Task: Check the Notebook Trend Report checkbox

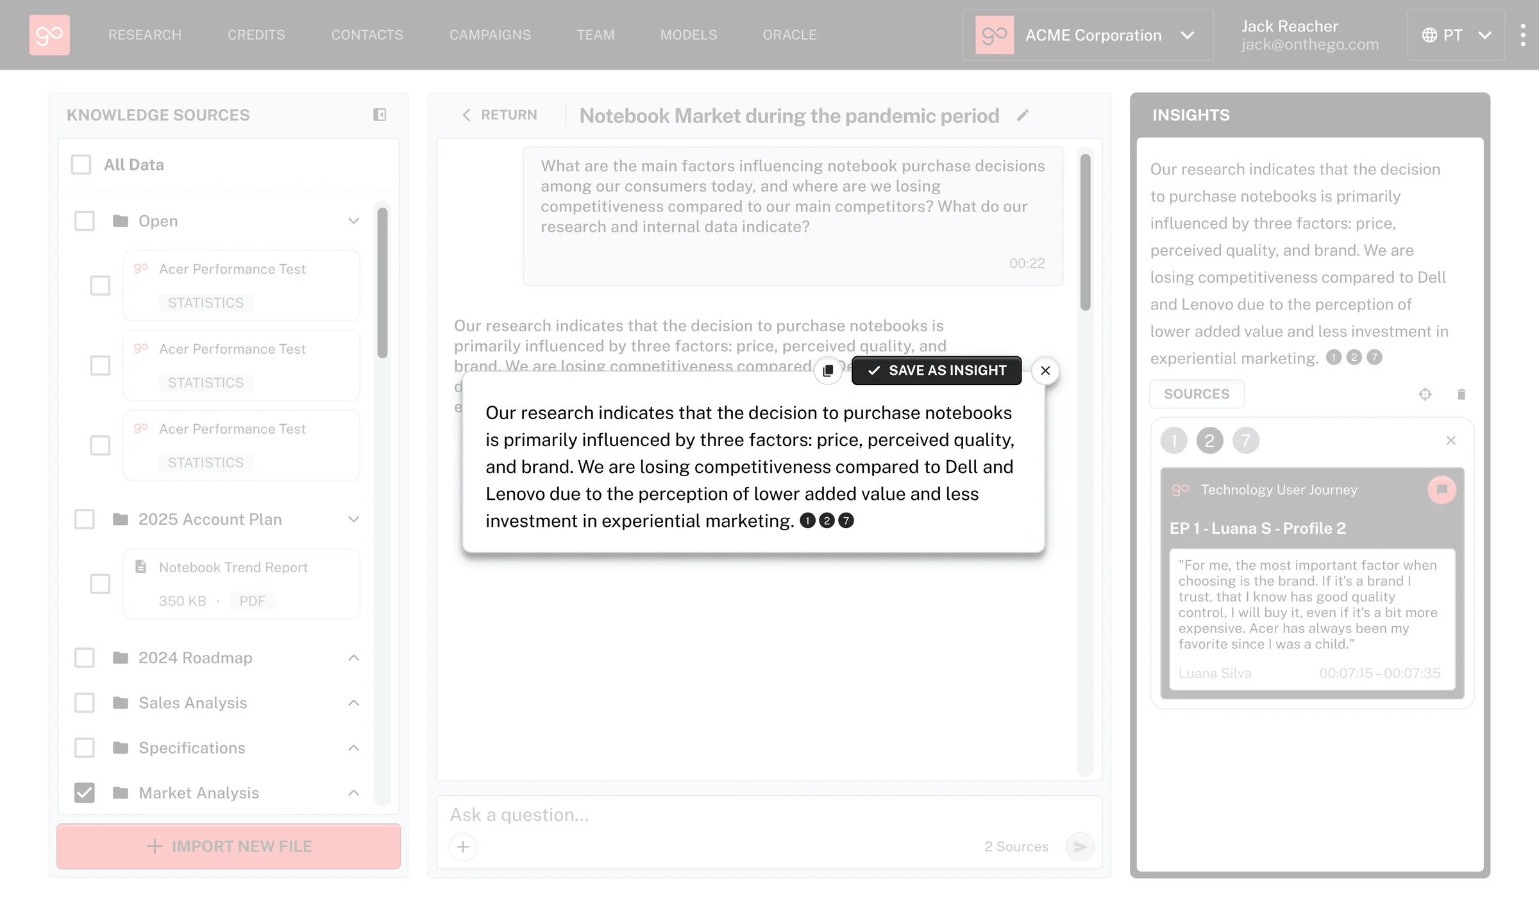Action: (x=100, y=584)
